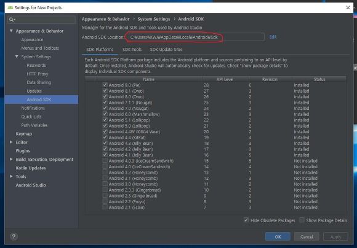357x248 pixels.
Task: Select Data Sharing settings
Action: tap(39, 82)
